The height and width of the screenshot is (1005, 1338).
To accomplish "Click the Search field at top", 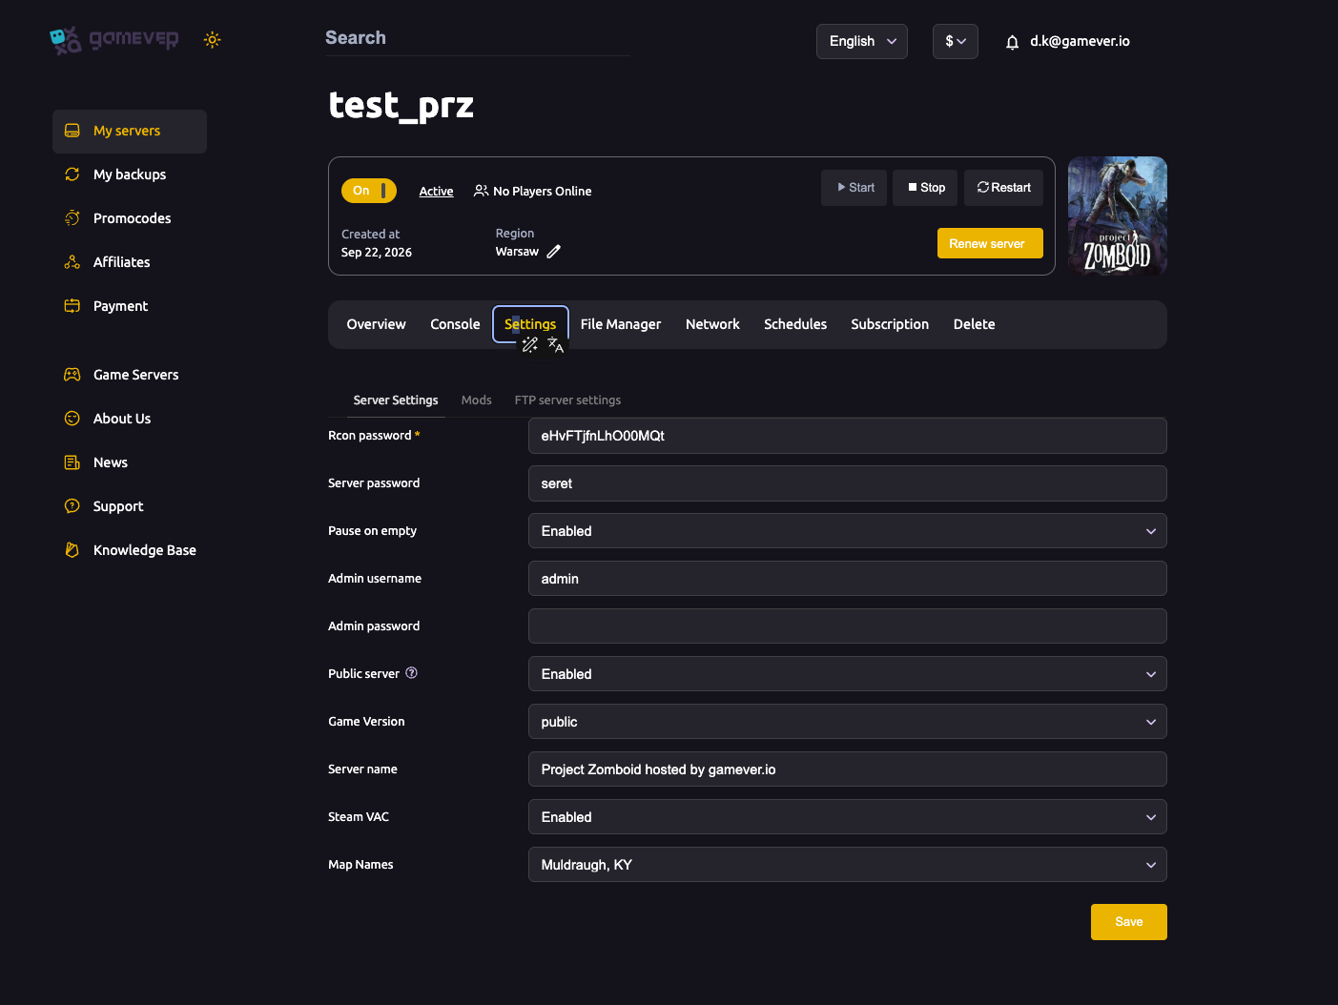I will point(477,38).
